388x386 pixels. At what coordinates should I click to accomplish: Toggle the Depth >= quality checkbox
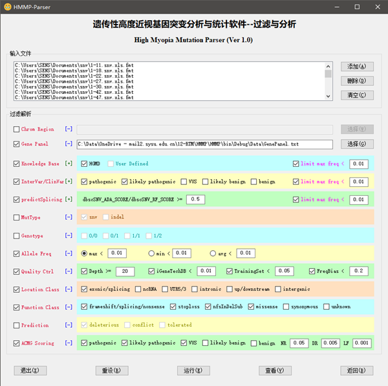tap(84, 271)
